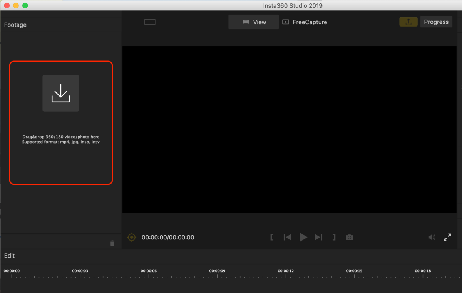This screenshot has height=293, width=462.
Task: Click the Footage panel header
Action: point(15,25)
